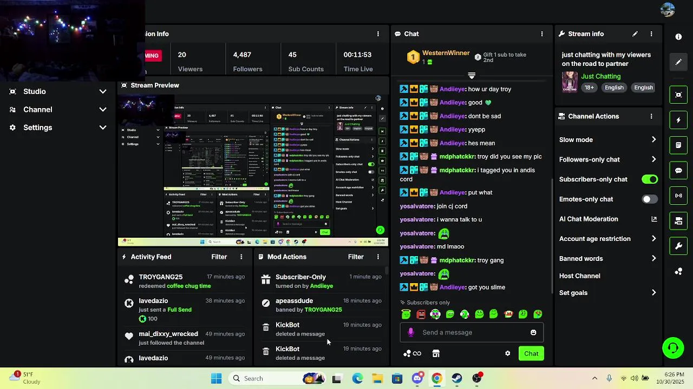Click the Stream Preview video thumbnail

pyautogui.click(x=253, y=170)
